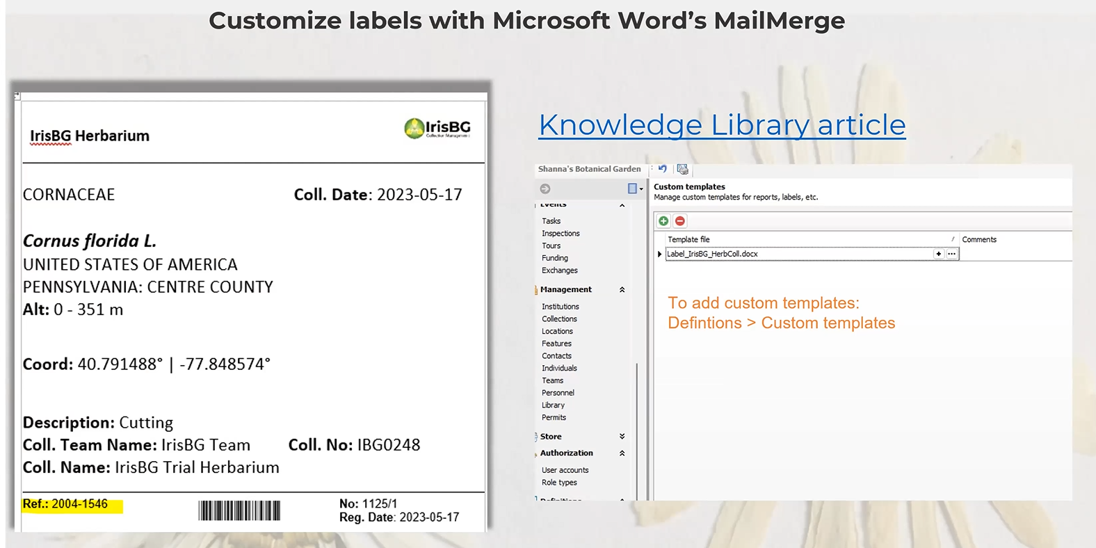The width and height of the screenshot is (1096, 548).
Task: Open Contacts under Management
Action: click(x=556, y=356)
